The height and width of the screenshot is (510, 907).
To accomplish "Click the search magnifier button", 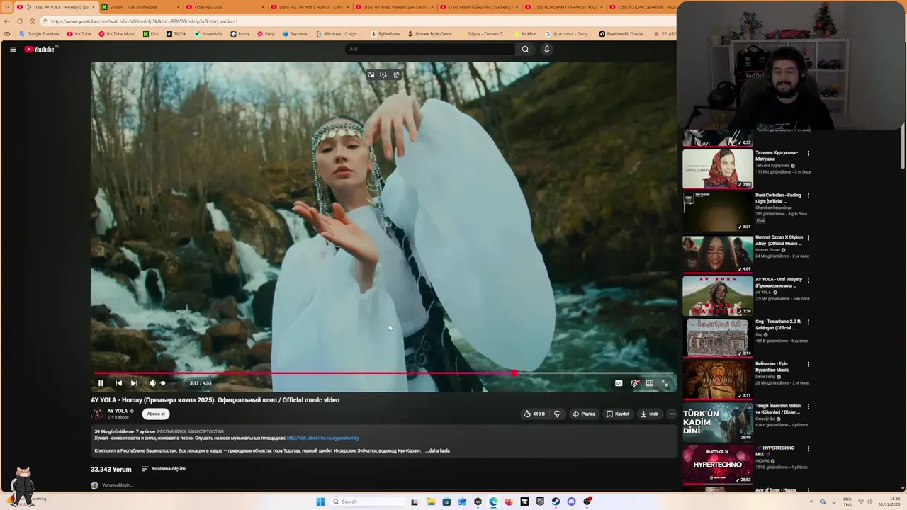I will coord(525,49).
